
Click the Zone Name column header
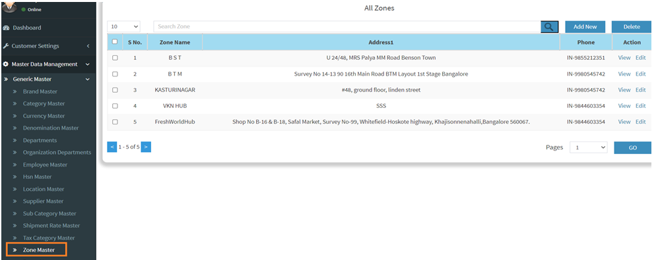tap(175, 42)
